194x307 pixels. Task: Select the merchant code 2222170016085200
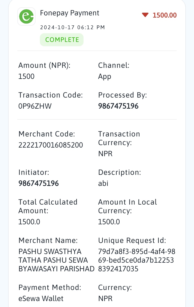coord(51,145)
